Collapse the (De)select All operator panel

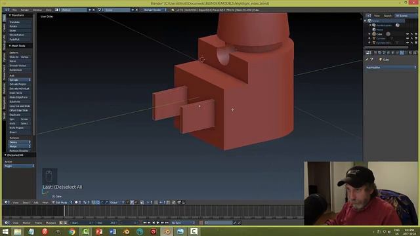(15, 155)
